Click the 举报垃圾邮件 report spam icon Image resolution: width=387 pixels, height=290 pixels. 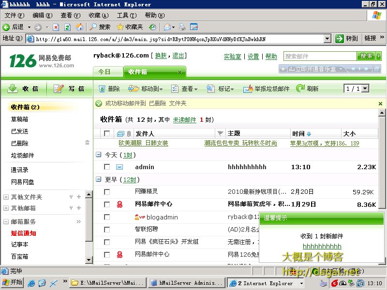point(248,89)
